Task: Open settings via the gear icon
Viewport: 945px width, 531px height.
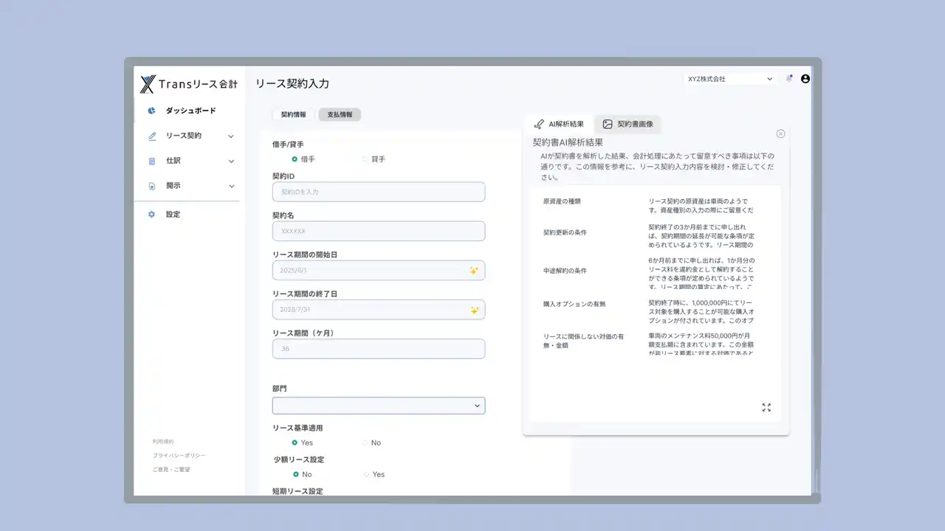Action: [x=151, y=215]
